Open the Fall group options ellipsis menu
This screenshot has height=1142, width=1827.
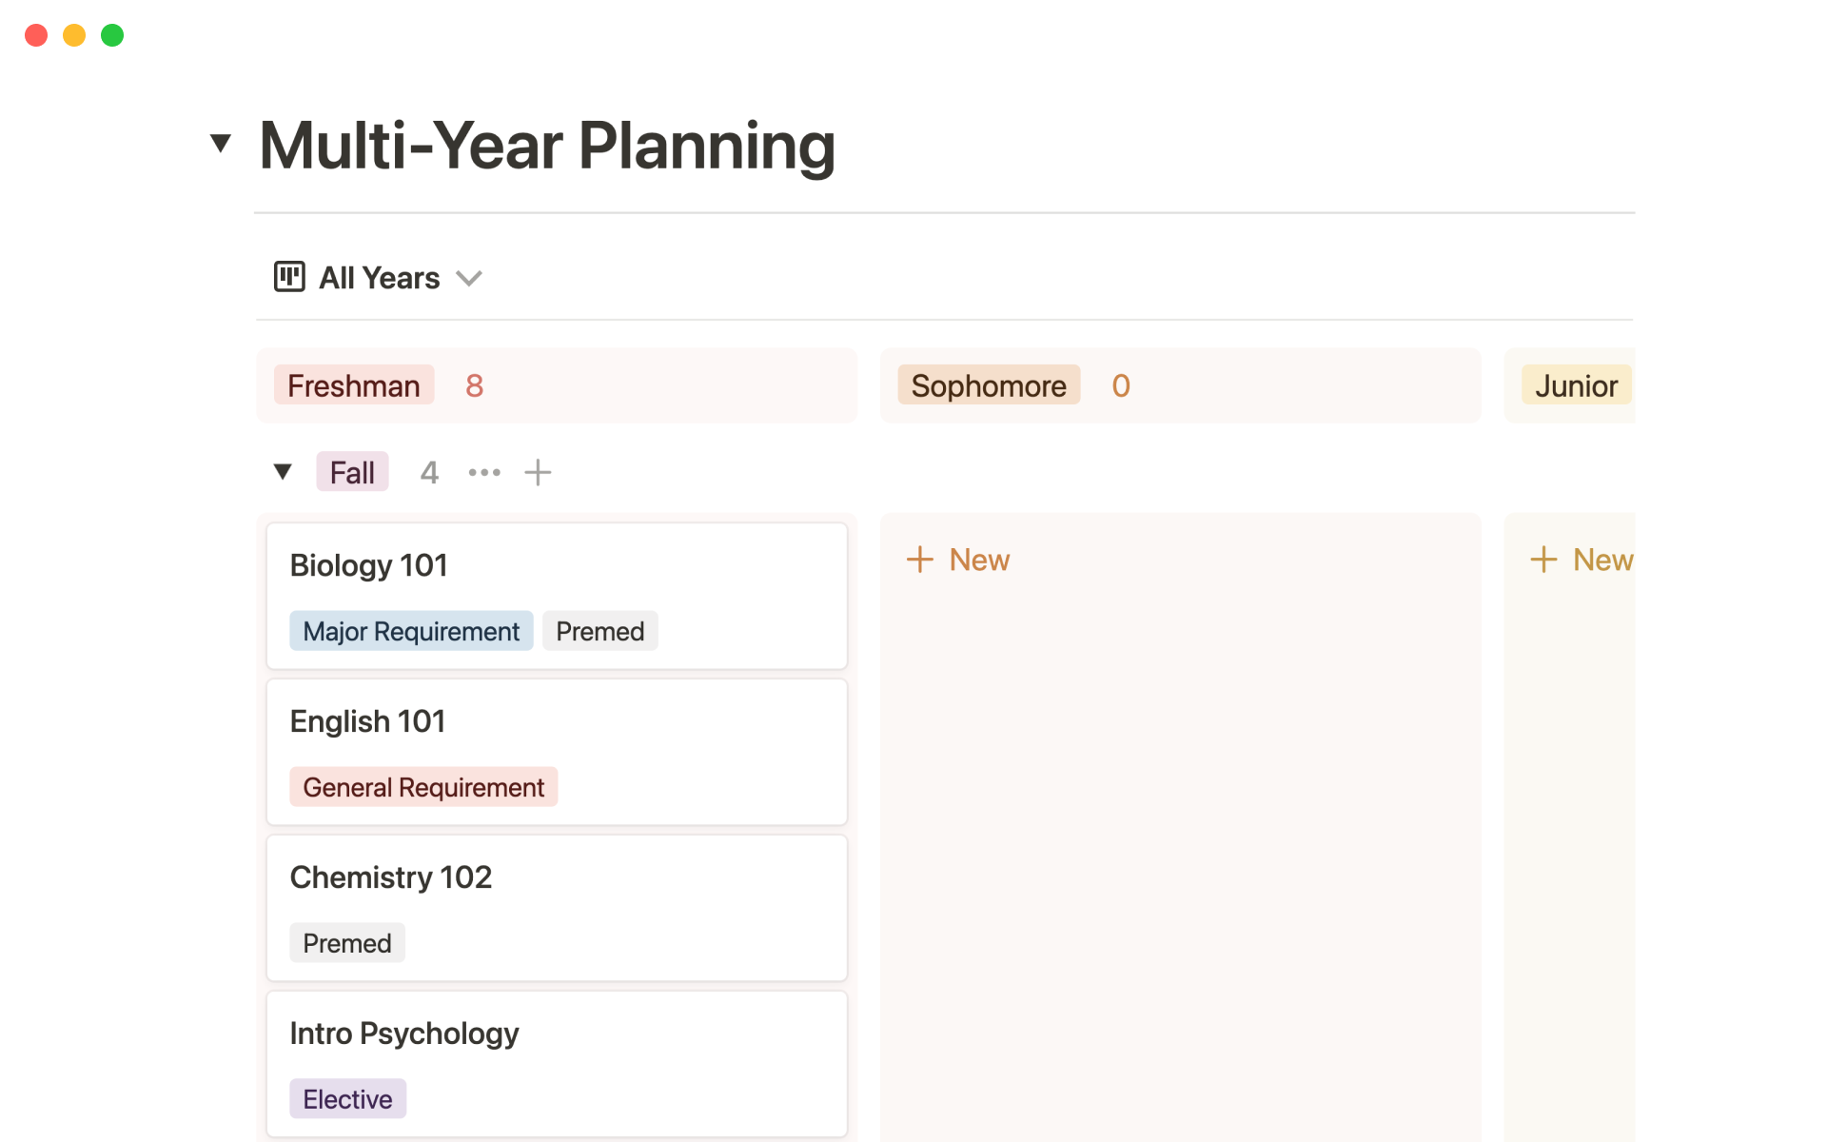tap(484, 472)
